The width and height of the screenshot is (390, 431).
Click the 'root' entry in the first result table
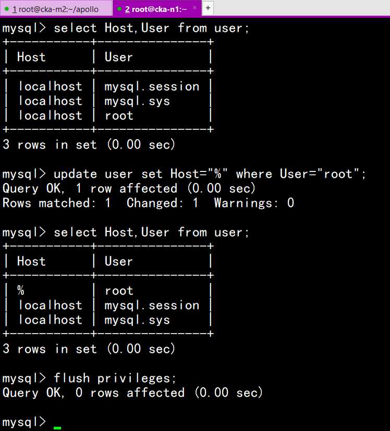pyautogui.click(x=119, y=116)
